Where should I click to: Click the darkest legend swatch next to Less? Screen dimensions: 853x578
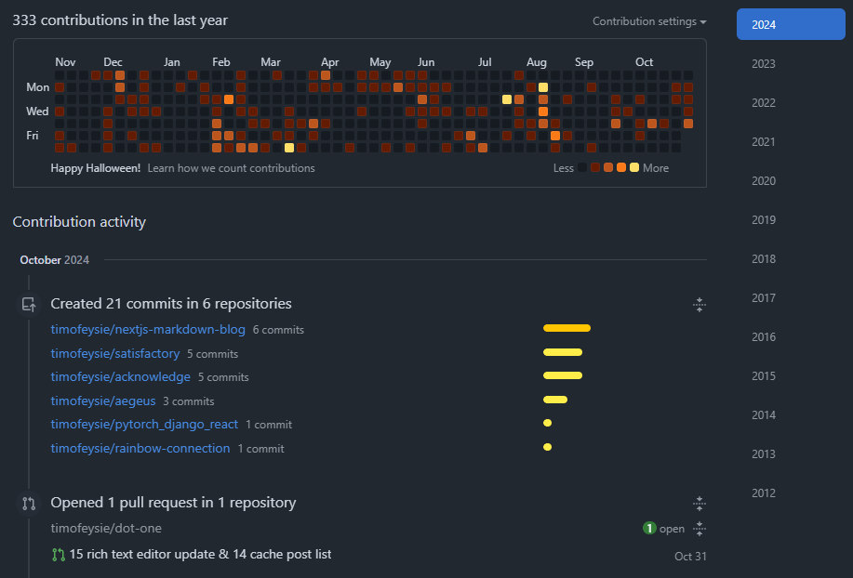[x=582, y=167]
